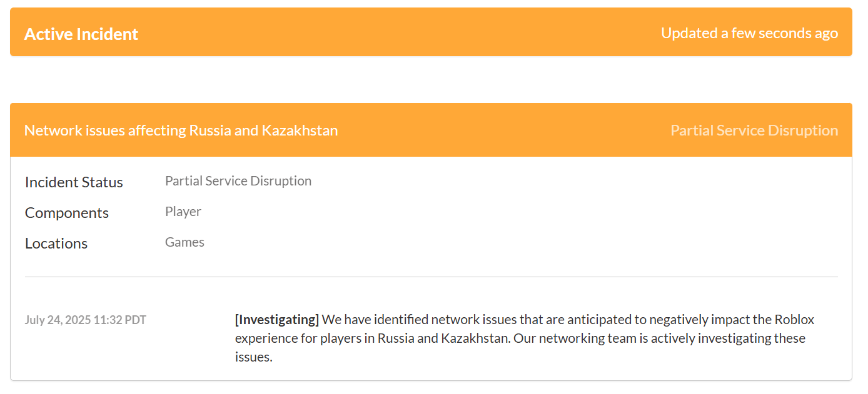Click 'identified network issues' in the update message

click(430, 320)
